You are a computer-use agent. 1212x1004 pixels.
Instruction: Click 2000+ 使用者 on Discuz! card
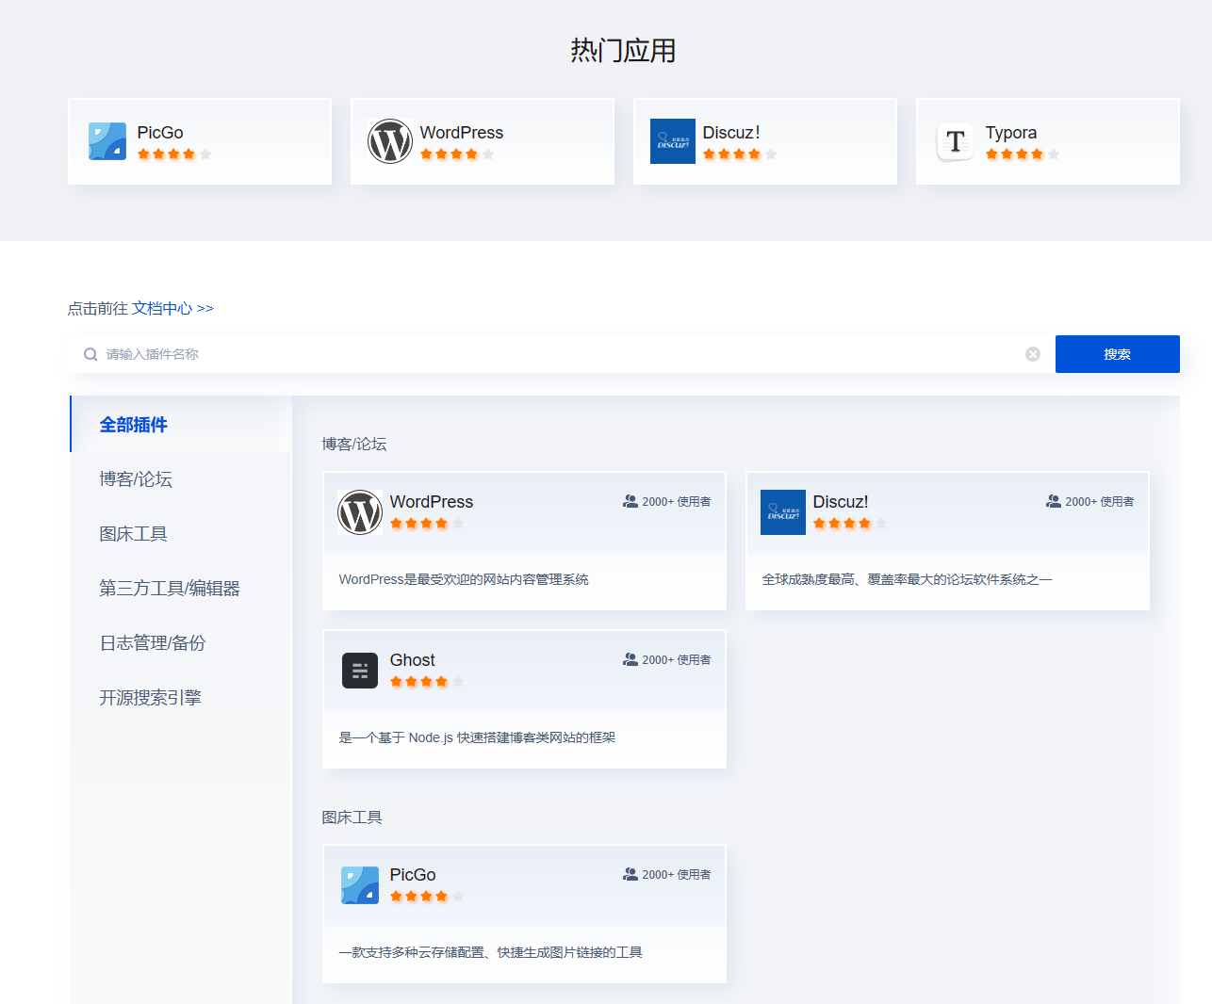tap(1100, 501)
